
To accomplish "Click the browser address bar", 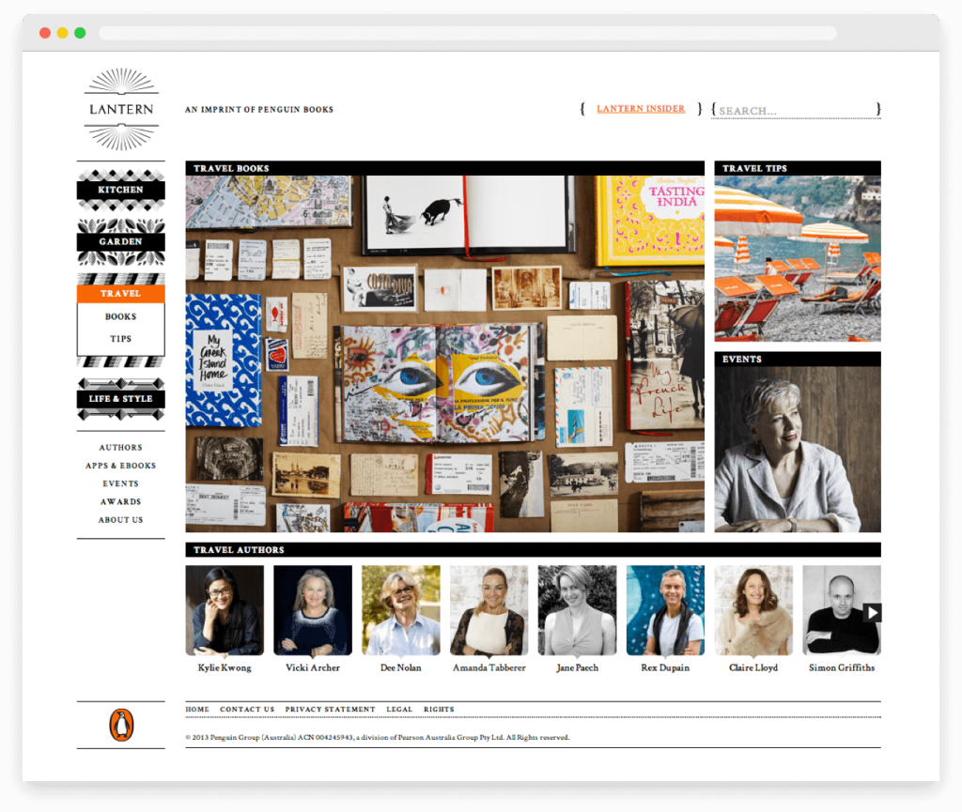I will pos(468,33).
